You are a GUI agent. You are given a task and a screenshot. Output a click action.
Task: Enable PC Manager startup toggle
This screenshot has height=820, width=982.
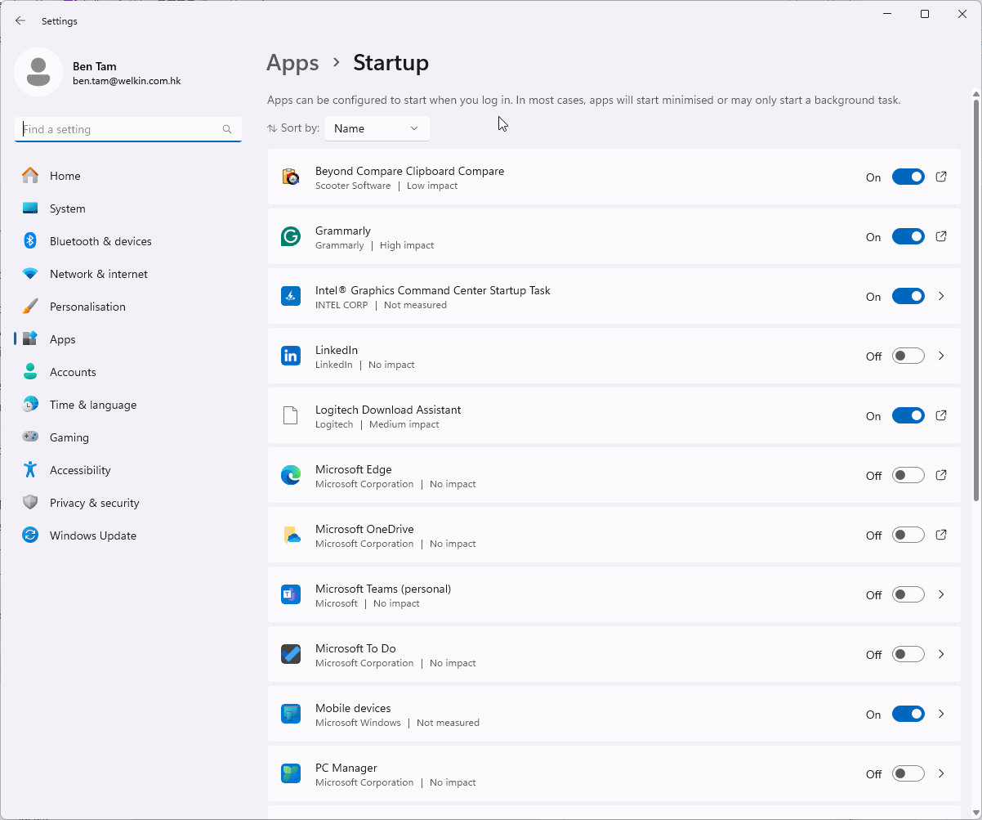pyautogui.click(x=908, y=773)
